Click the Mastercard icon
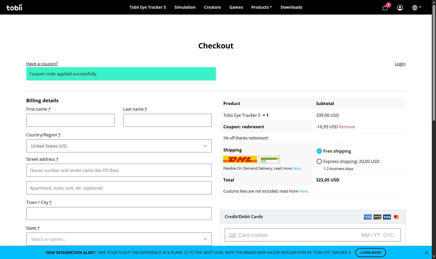The height and width of the screenshot is (259, 436). pos(396,217)
